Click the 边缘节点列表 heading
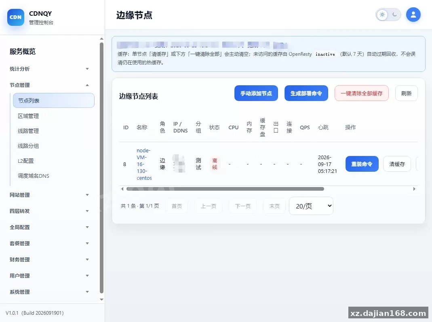 [x=138, y=96]
